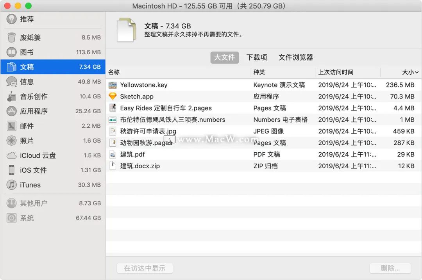Click the green fullscreen window button
The width and height of the screenshot is (422, 280).
coord(28,5)
